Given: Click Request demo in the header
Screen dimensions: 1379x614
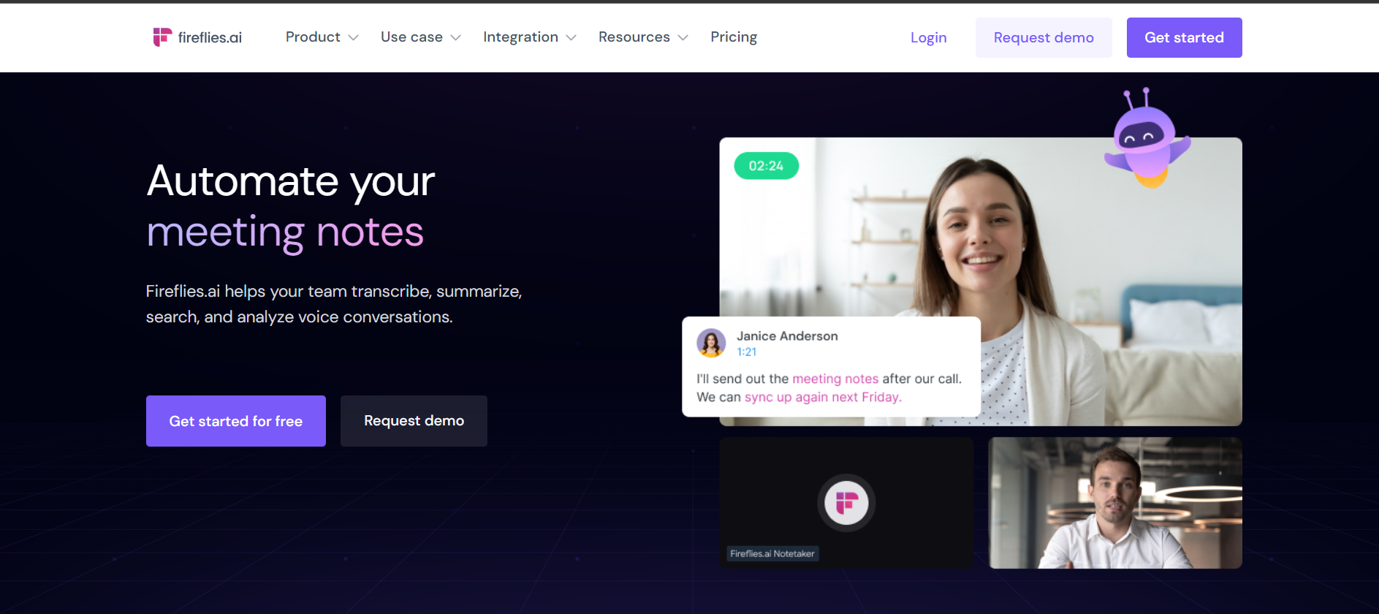Looking at the screenshot, I should [1044, 37].
